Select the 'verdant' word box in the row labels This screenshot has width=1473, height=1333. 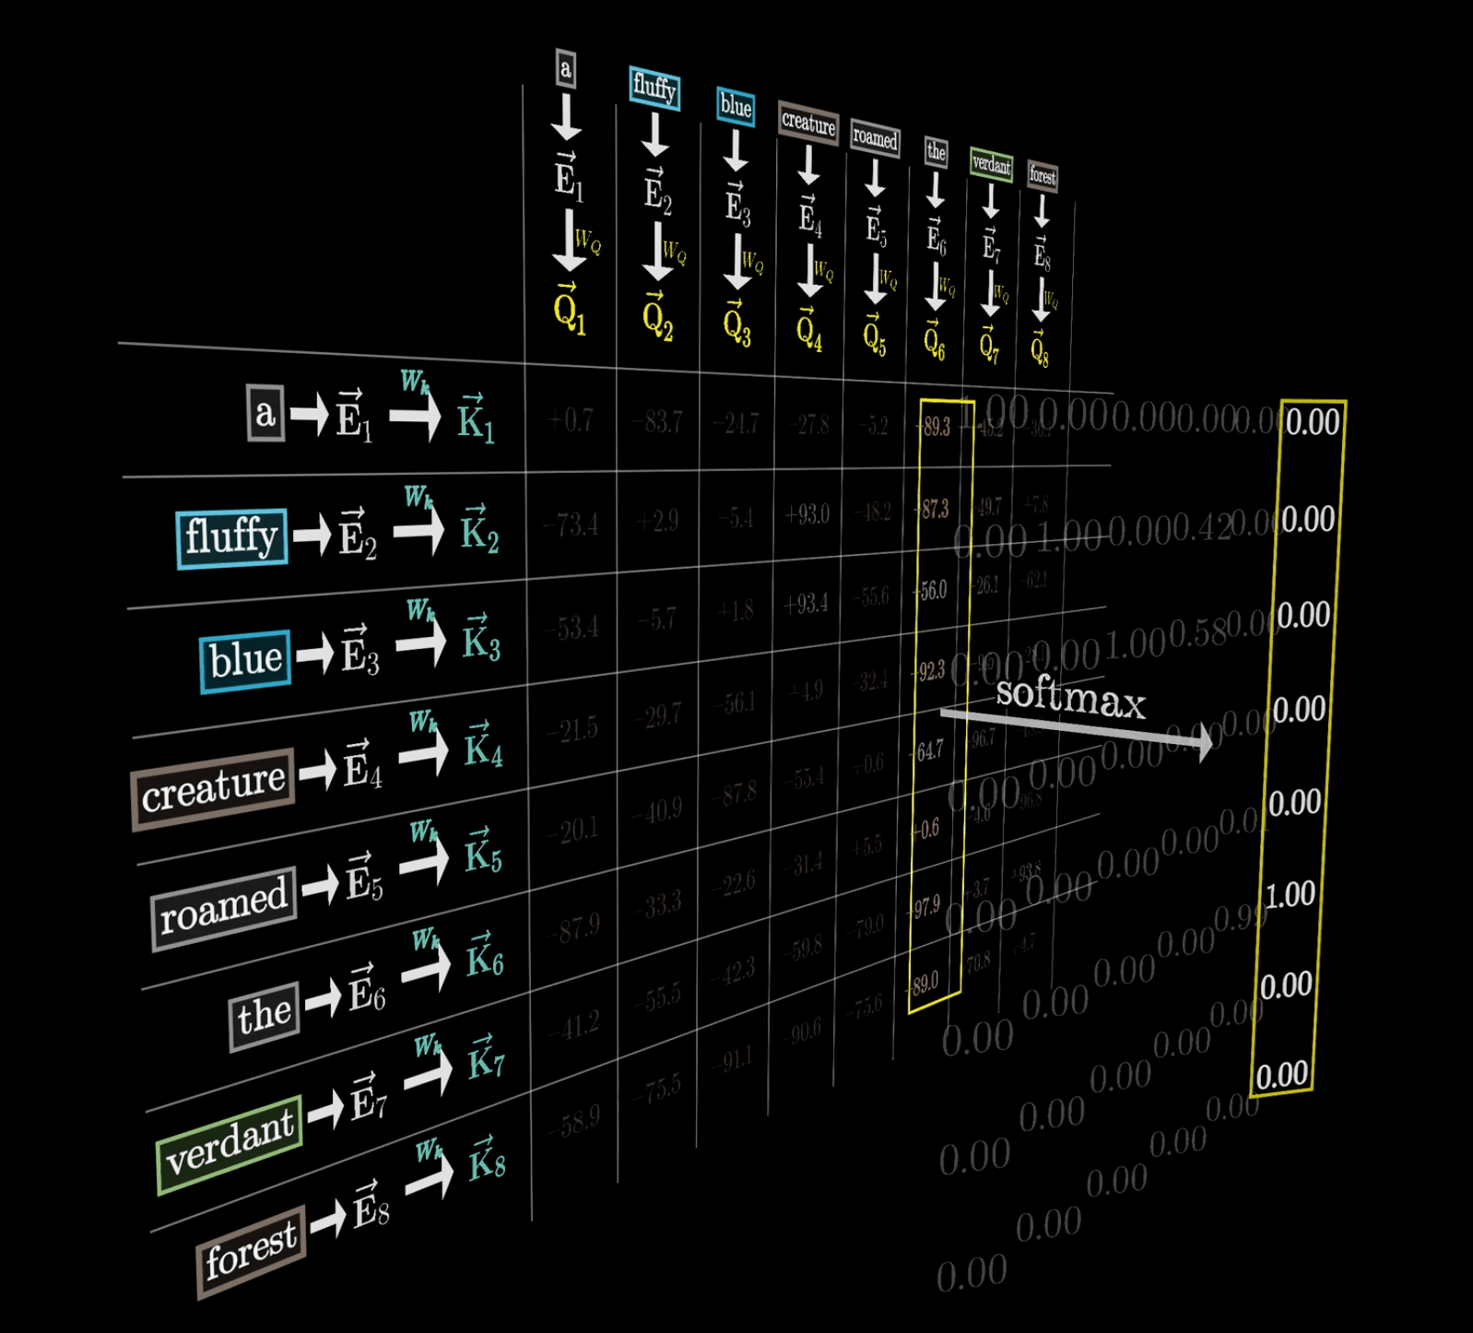pos(230,1144)
